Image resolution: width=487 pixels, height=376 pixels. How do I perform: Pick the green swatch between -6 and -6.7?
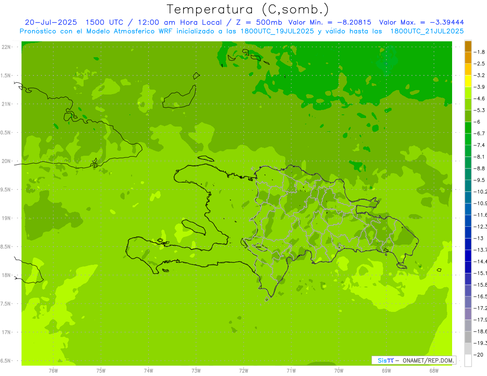click(468, 128)
